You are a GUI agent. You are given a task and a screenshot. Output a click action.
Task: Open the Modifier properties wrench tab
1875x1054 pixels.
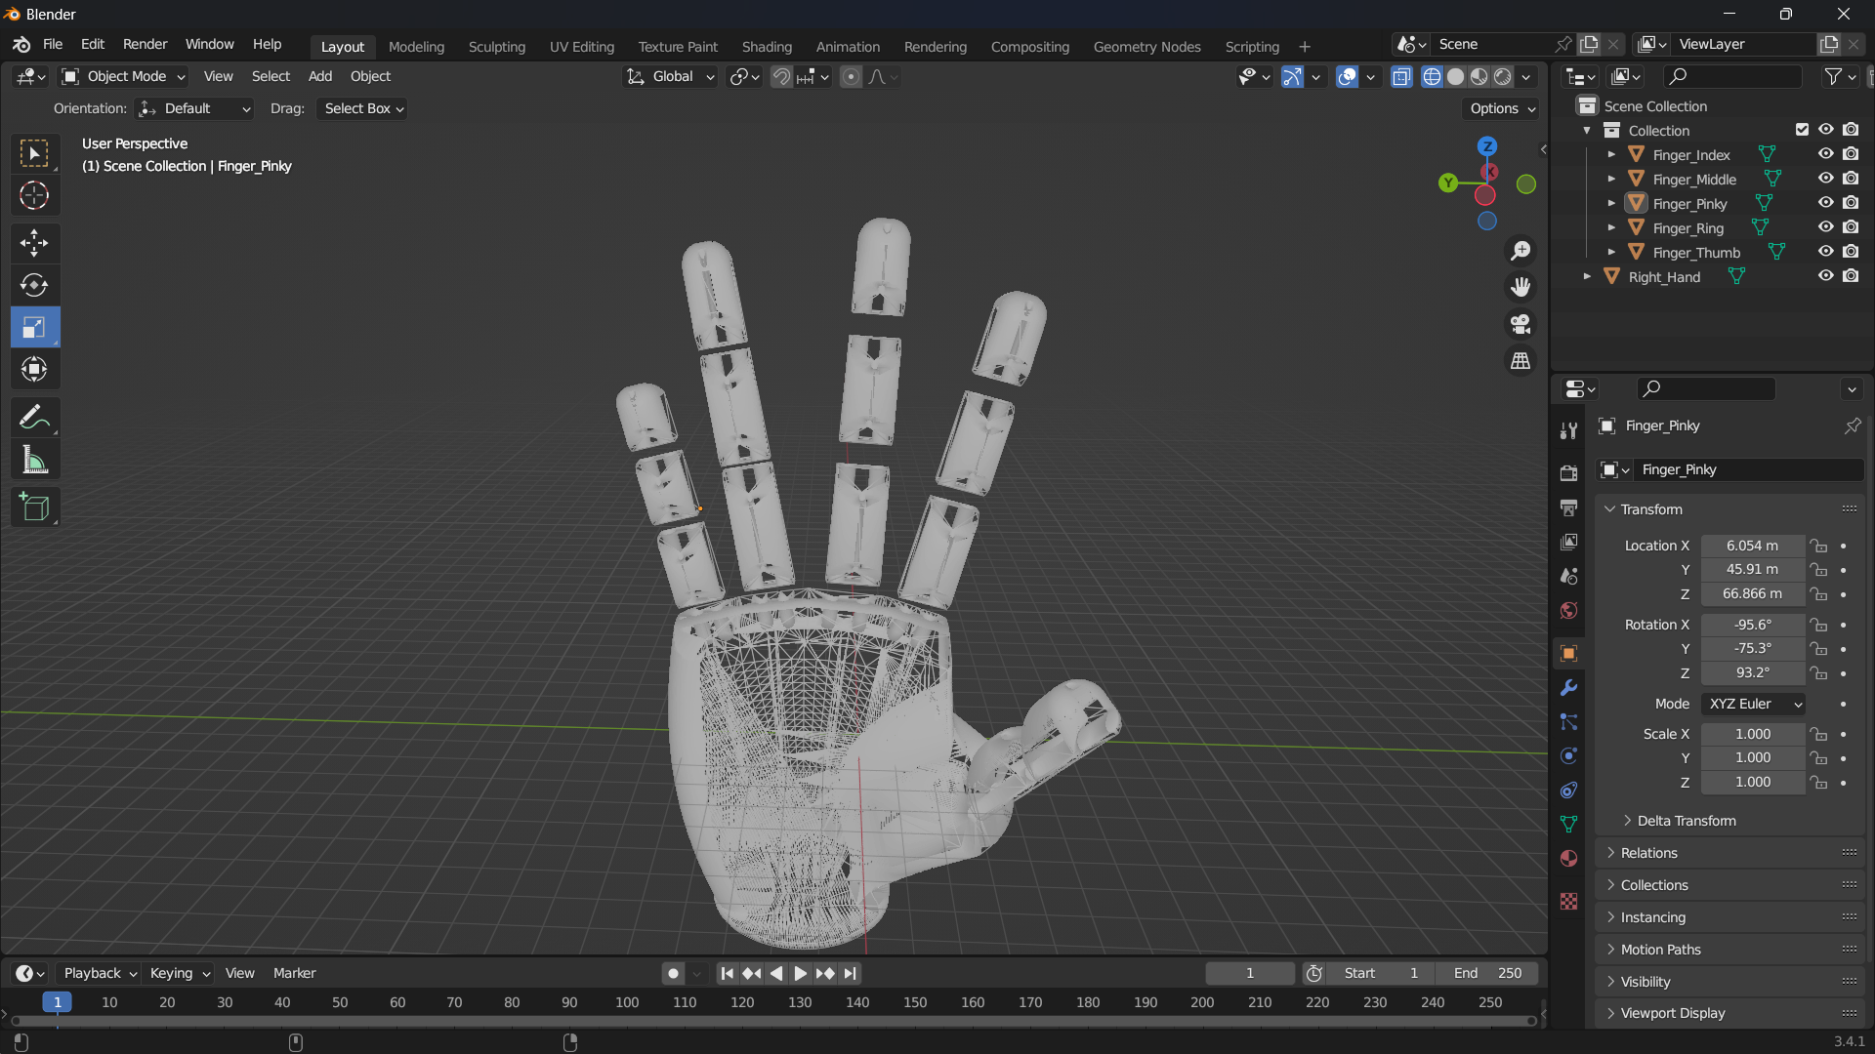(x=1568, y=688)
